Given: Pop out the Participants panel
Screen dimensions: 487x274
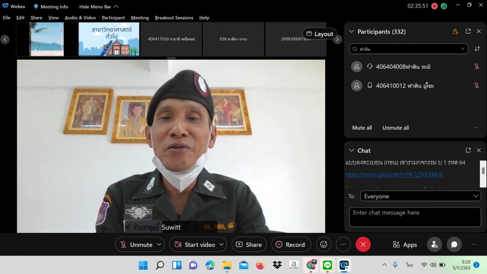Looking at the screenshot, I should (x=468, y=31).
